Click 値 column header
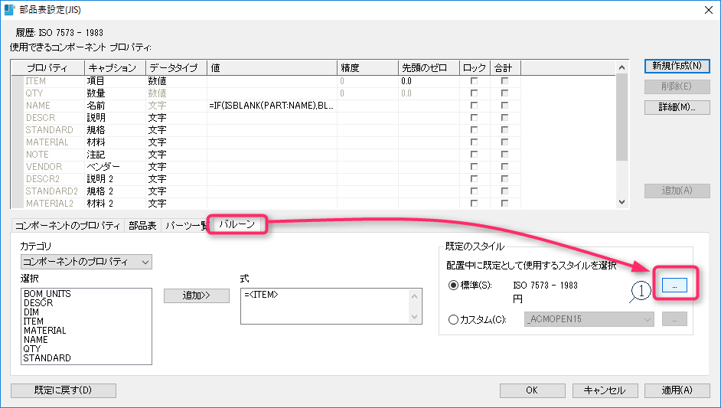 (272, 68)
